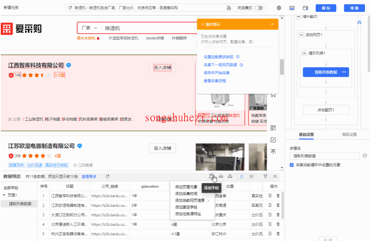
Task: Click the back-to-top icon on page sidebar
Action: point(273,151)
